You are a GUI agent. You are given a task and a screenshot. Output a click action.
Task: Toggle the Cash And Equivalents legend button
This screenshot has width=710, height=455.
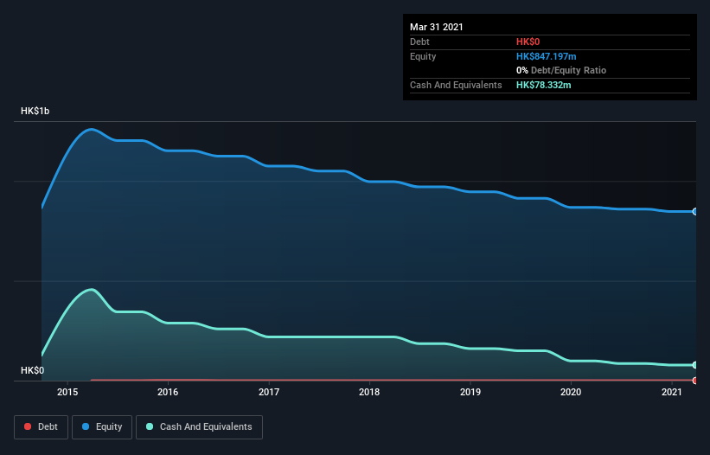(199, 427)
